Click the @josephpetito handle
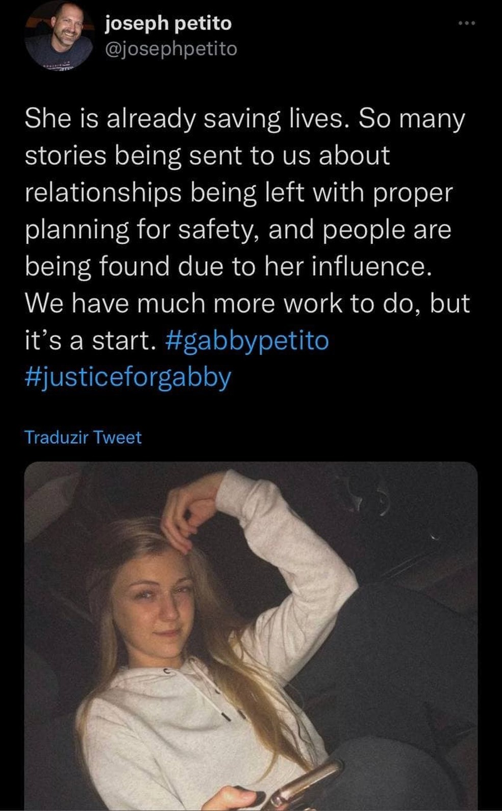502x811 pixels. 171,49
